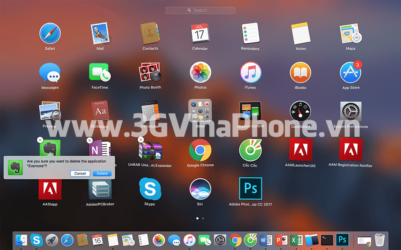The width and height of the screenshot is (401, 250).
Task: Open Photos in the Launchpad grid
Action: pyautogui.click(x=200, y=72)
